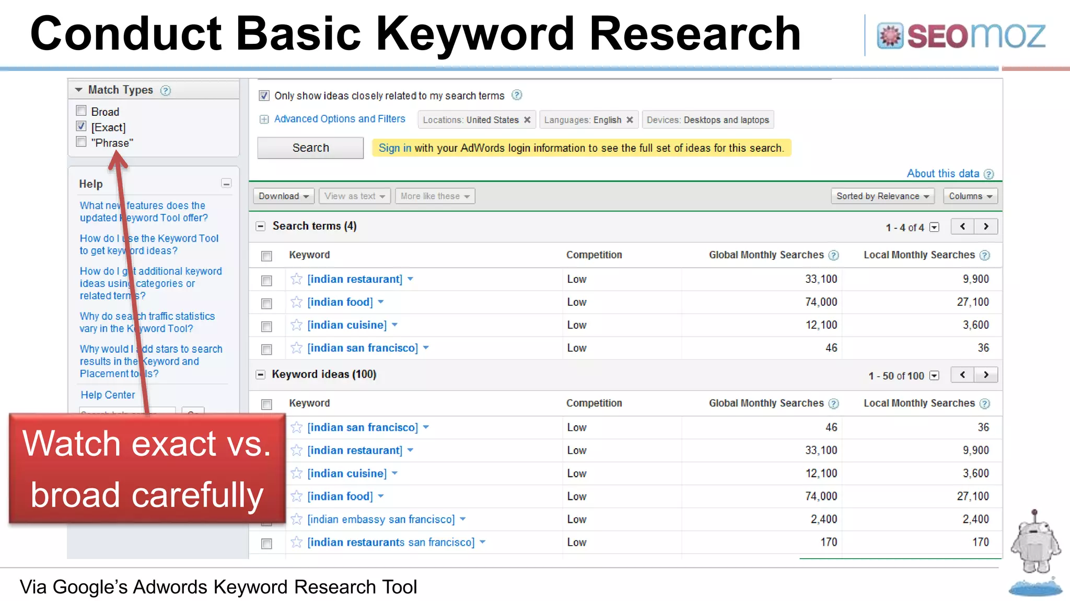Star the [indian embassy san francisco] keyword
This screenshot has width=1070, height=601.
coord(296,519)
